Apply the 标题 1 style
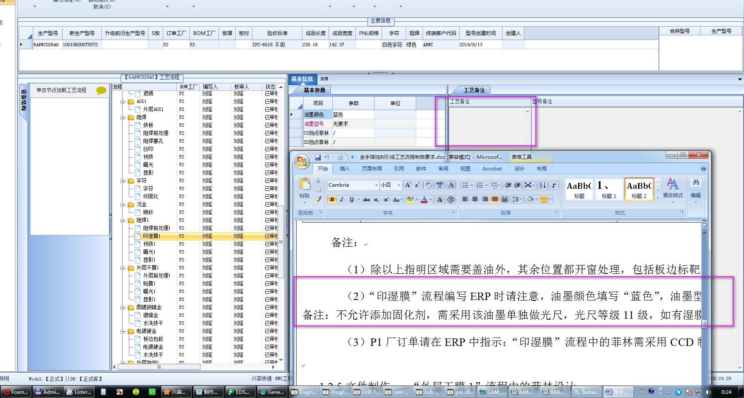Image resolution: width=744 pixels, height=398 pixels. [x=609, y=189]
